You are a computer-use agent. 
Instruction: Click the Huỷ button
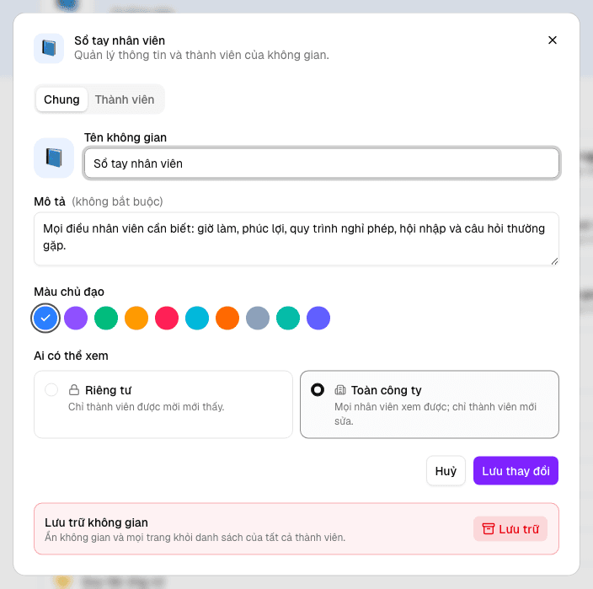point(446,471)
